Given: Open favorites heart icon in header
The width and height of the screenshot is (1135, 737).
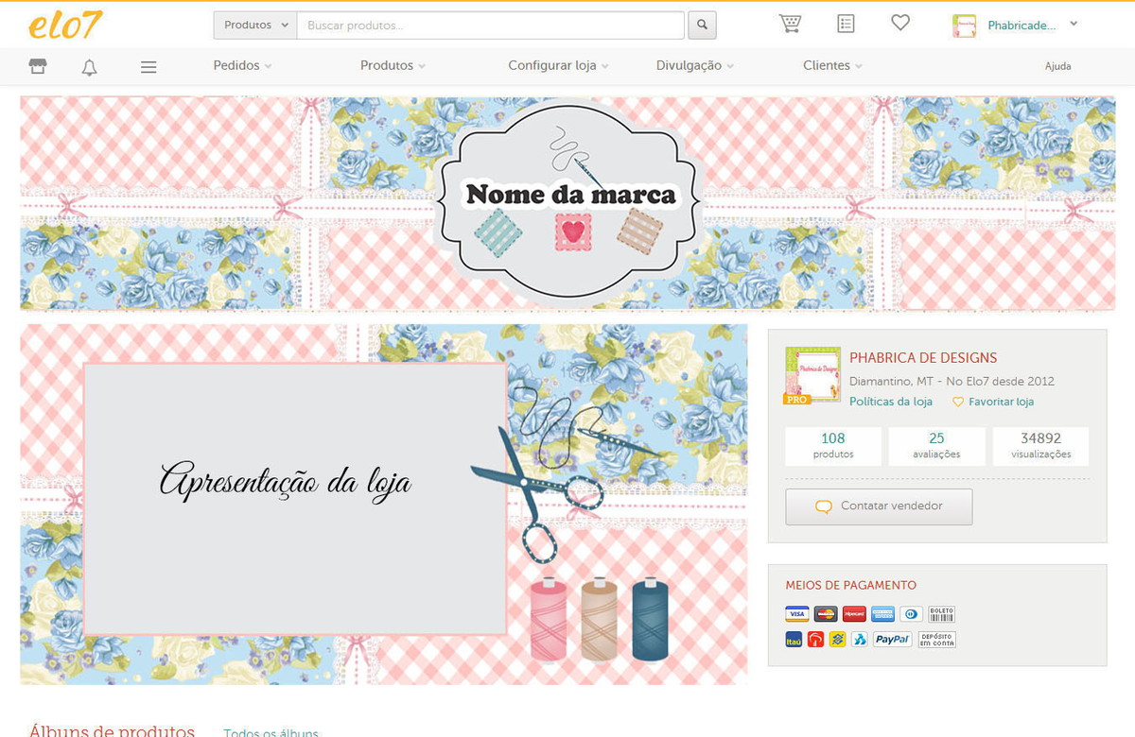Looking at the screenshot, I should pos(900,23).
